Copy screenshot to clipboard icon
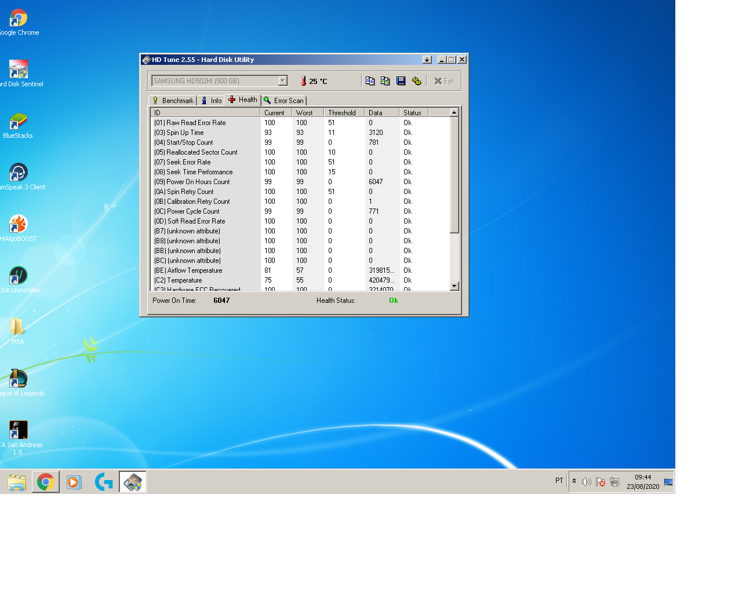This screenshot has width=742, height=593. [x=385, y=81]
